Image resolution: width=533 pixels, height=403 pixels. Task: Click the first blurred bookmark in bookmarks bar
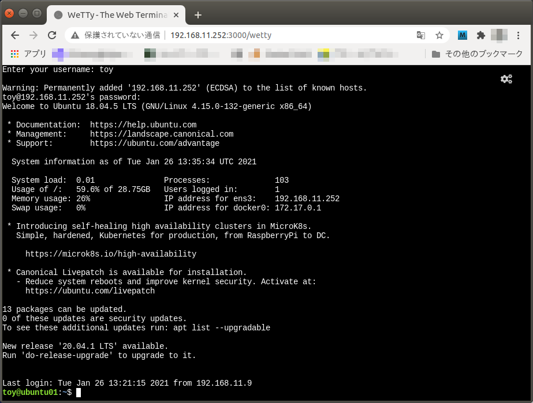pos(92,54)
